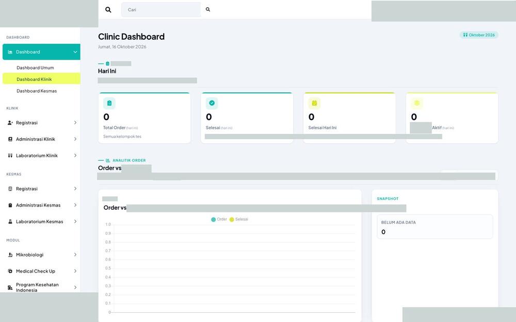Click the Mikrobiologi microscope icon
The height and width of the screenshot is (322, 516).
(10, 255)
